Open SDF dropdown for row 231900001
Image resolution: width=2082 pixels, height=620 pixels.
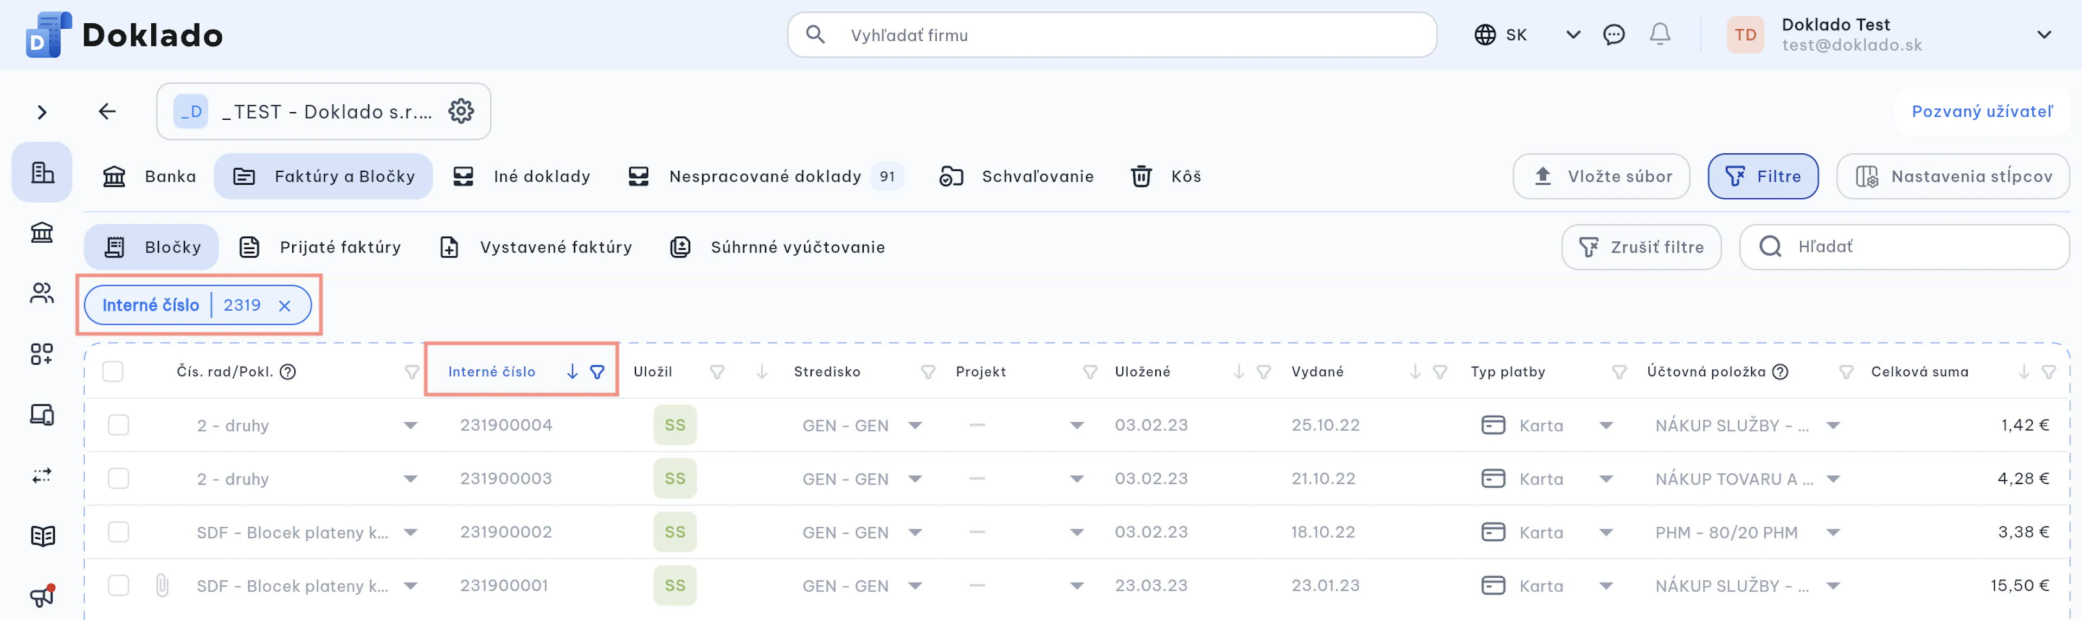[410, 585]
